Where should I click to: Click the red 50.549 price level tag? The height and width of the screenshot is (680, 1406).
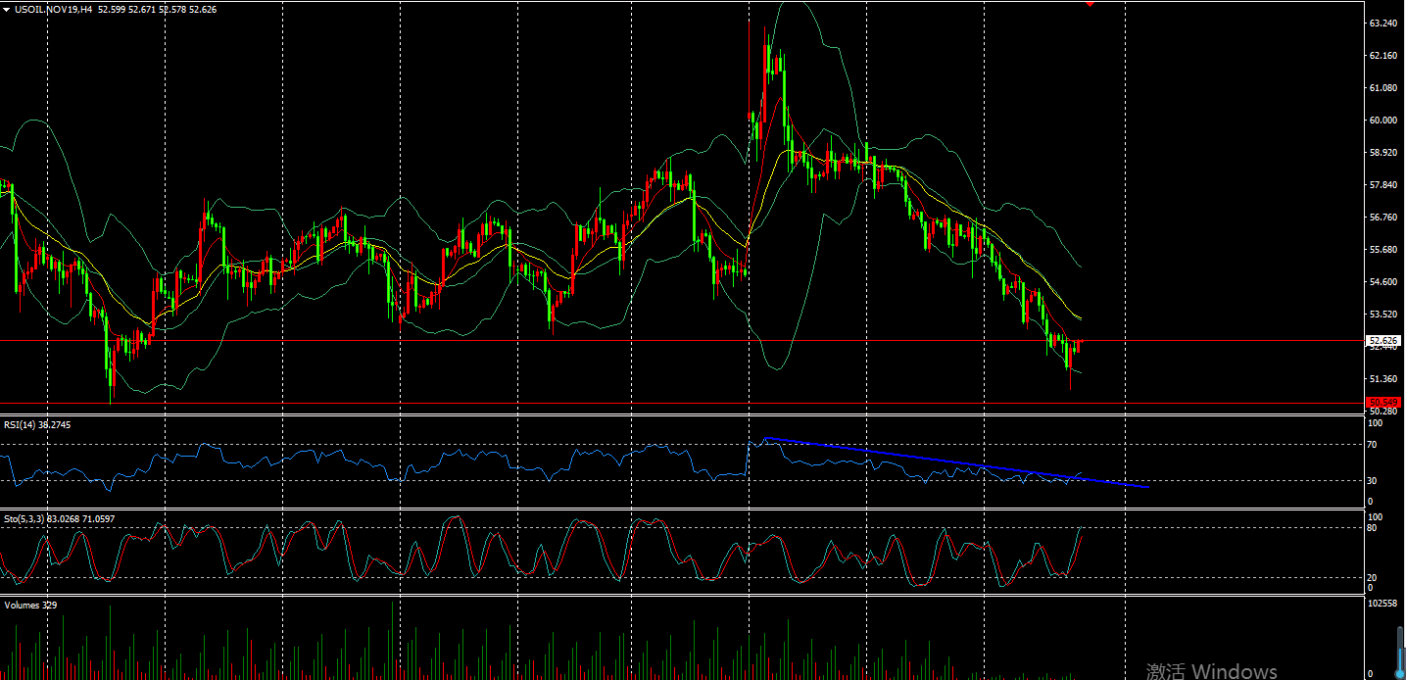(x=1383, y=403)
